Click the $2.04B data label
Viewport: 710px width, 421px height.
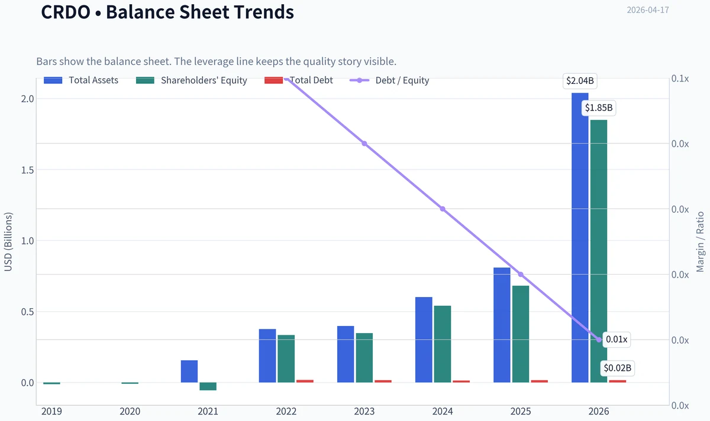click(580, 82)
